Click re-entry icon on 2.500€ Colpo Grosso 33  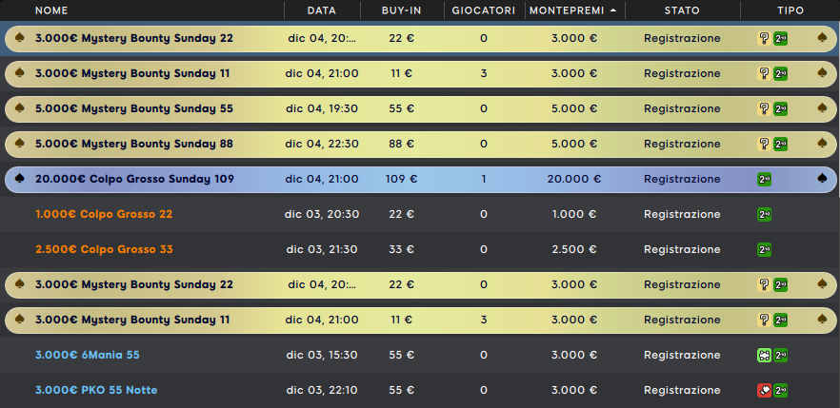(x=764, y=250)
